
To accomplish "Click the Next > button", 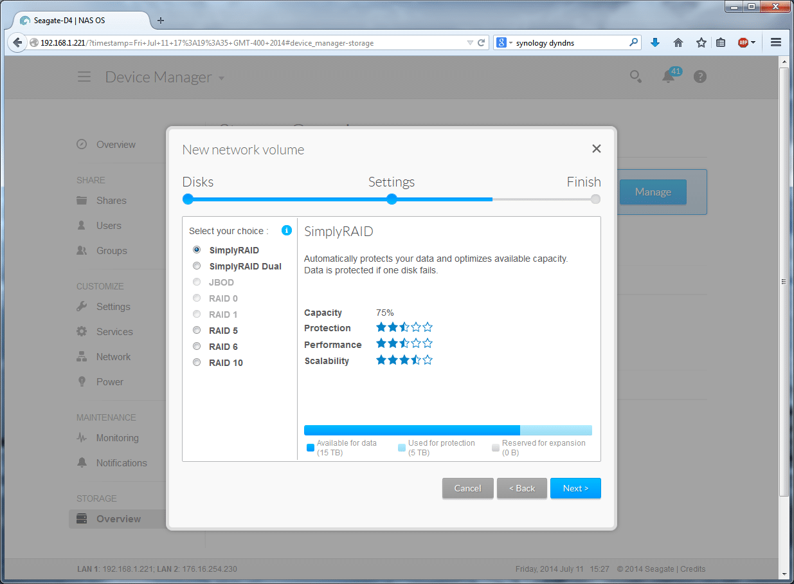I will point(575,488).
